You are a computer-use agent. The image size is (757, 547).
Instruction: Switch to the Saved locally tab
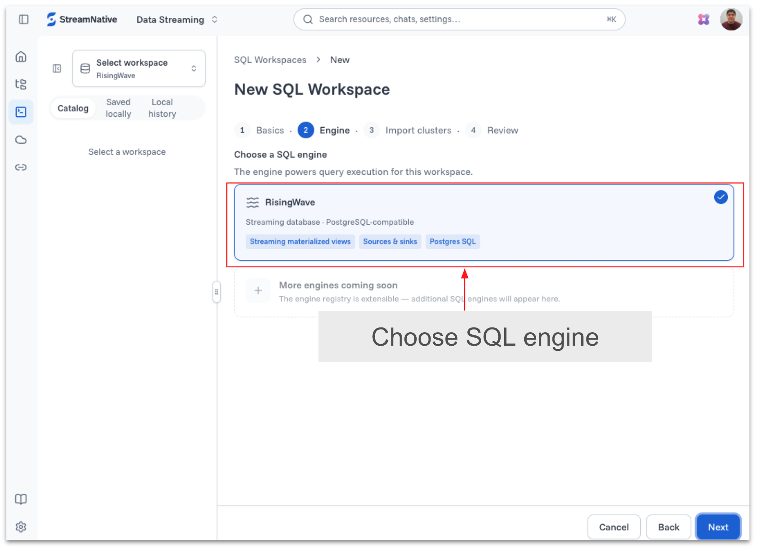coord(118,108)
